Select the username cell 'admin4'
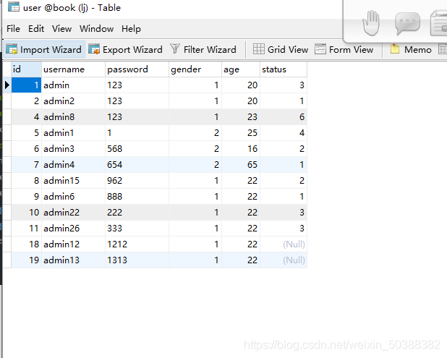The width and height of the screenshot is (447, 358). click(x=73, y=165)
